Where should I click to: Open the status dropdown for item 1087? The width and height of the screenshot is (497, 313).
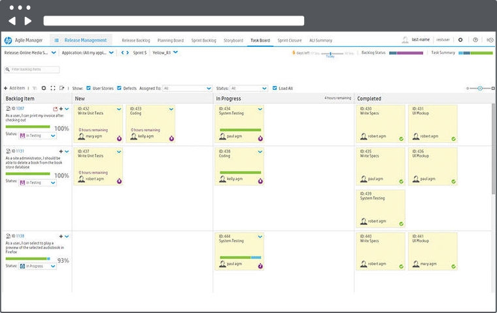point(37,136)
